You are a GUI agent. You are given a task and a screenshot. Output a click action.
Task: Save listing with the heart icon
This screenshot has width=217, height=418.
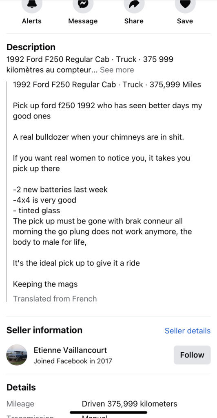click(x=185, y=4)
